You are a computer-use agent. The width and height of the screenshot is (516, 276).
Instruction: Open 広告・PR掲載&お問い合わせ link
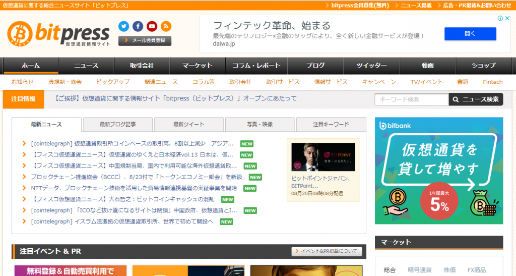click(477, 5)
